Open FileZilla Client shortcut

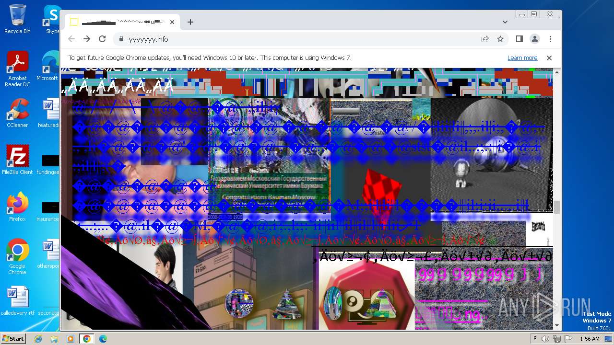pos(17,160)
